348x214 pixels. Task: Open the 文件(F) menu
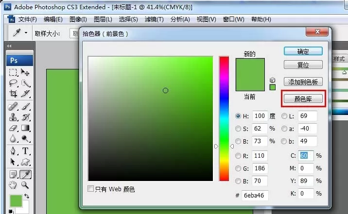pyautogui.click(x=27, y=19)
